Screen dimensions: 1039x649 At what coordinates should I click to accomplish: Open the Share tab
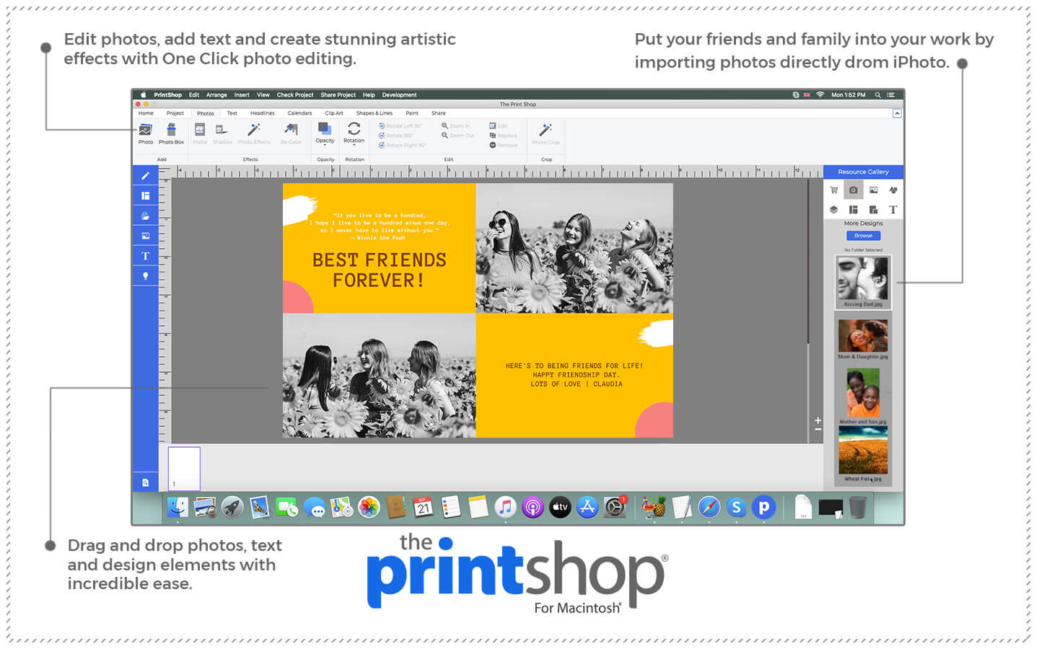pos(439,113)
